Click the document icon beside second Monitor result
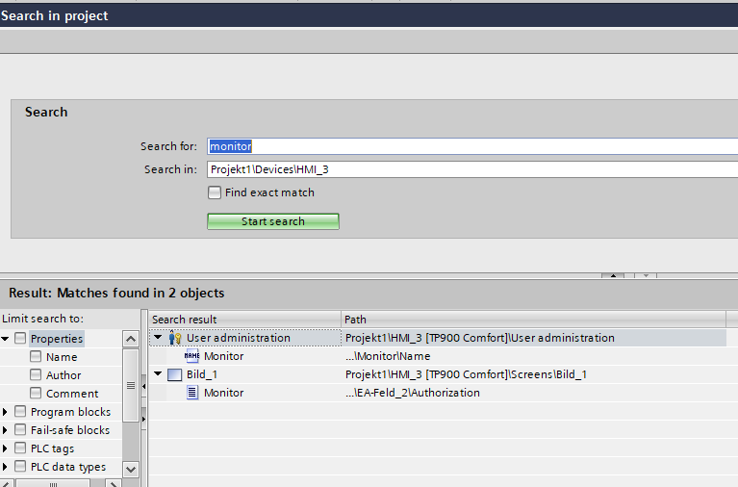This screenshot has height=487, width=738. (x=191, y=393)
